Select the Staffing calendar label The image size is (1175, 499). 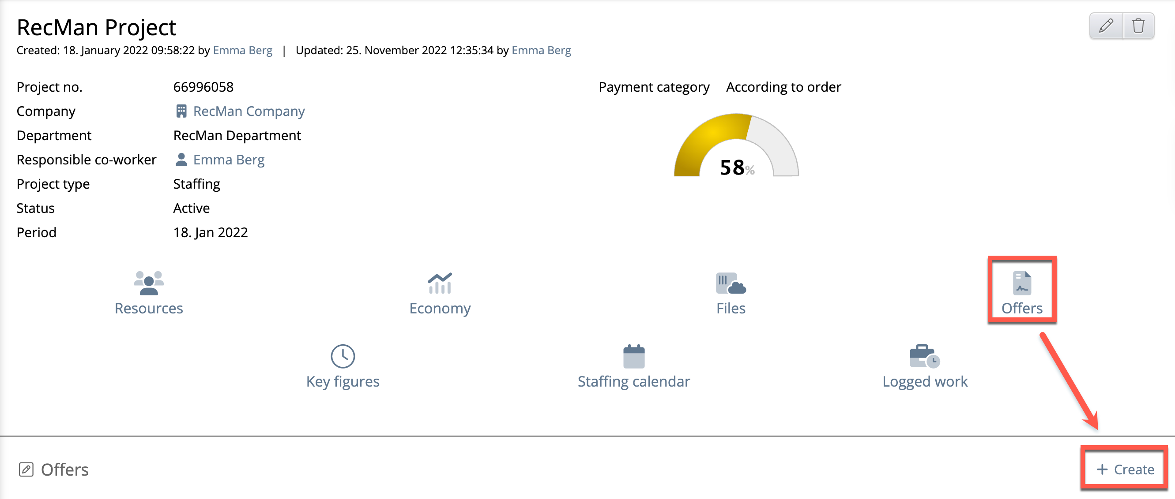coord(633,381)
